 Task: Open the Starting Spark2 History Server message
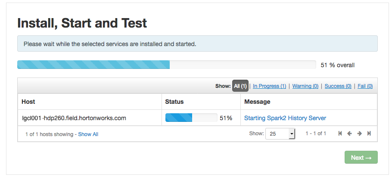[285, 118]
